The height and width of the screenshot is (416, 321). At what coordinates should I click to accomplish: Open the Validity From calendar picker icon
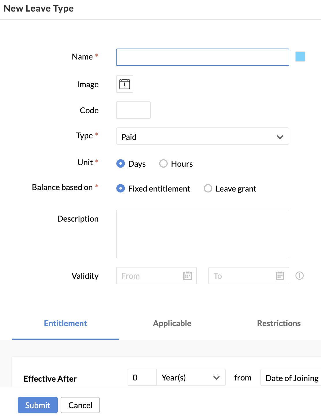tap(188, 276)
